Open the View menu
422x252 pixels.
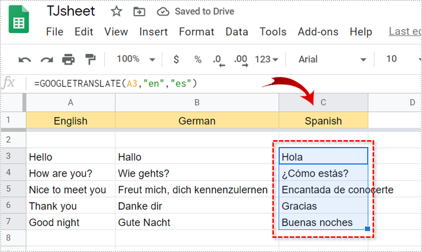tap(116, 32)
